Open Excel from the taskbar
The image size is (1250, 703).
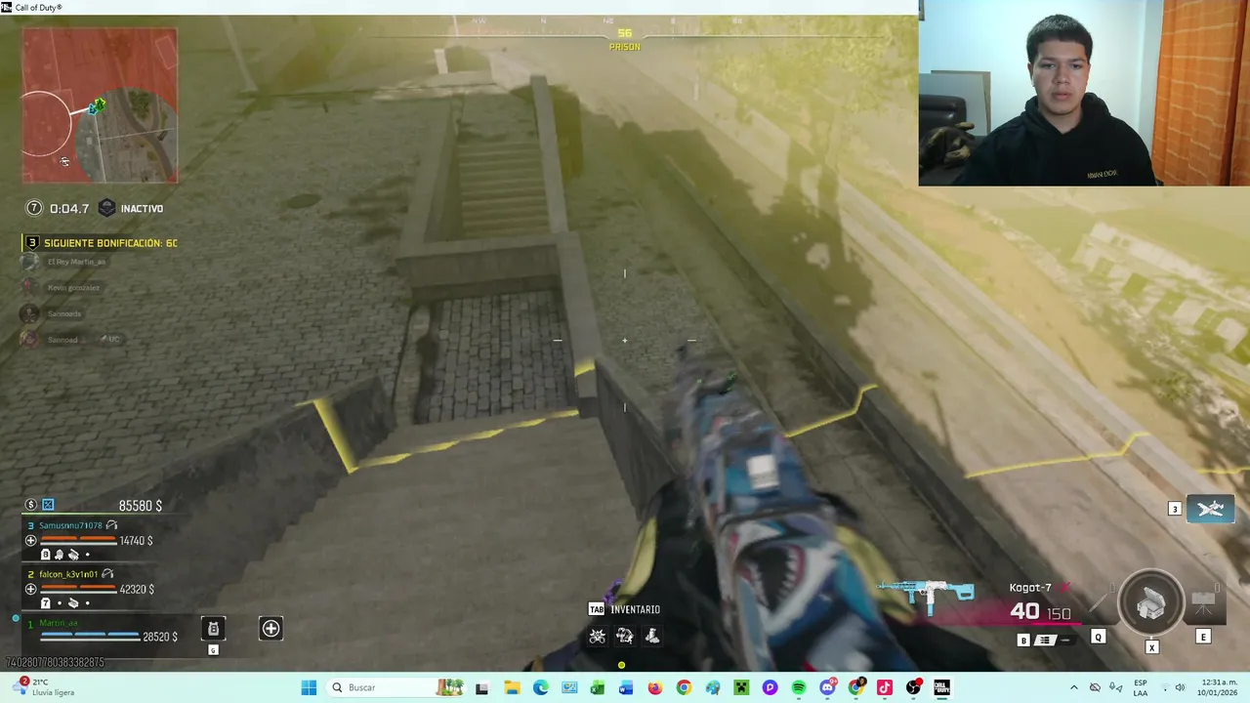pos(598,687)
